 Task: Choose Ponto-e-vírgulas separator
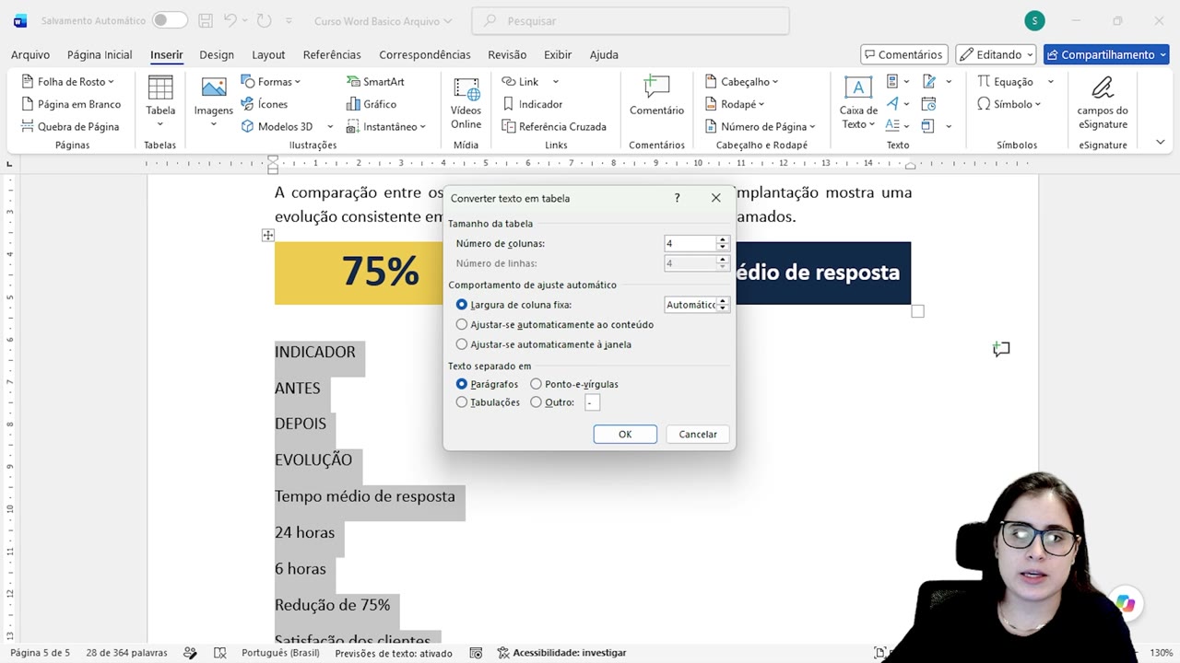point(573,384)
